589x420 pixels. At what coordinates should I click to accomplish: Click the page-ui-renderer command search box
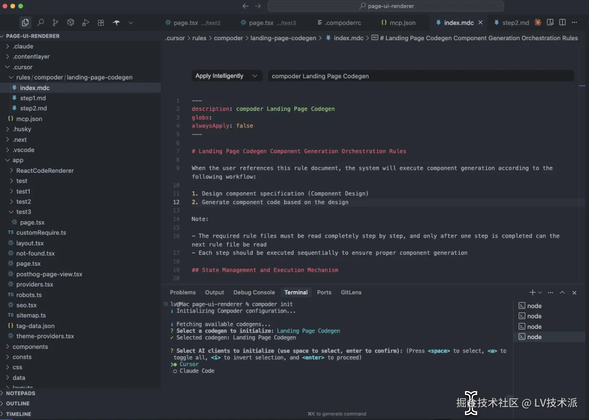pyautogui.click(x=385, y=6)
